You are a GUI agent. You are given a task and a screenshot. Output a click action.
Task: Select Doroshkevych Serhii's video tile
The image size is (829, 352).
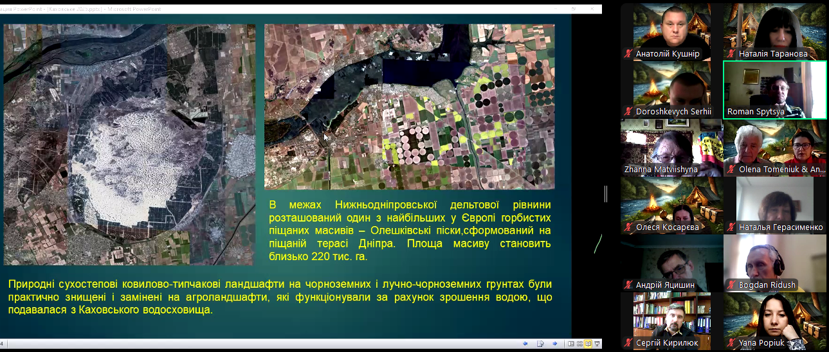point(671,89)
